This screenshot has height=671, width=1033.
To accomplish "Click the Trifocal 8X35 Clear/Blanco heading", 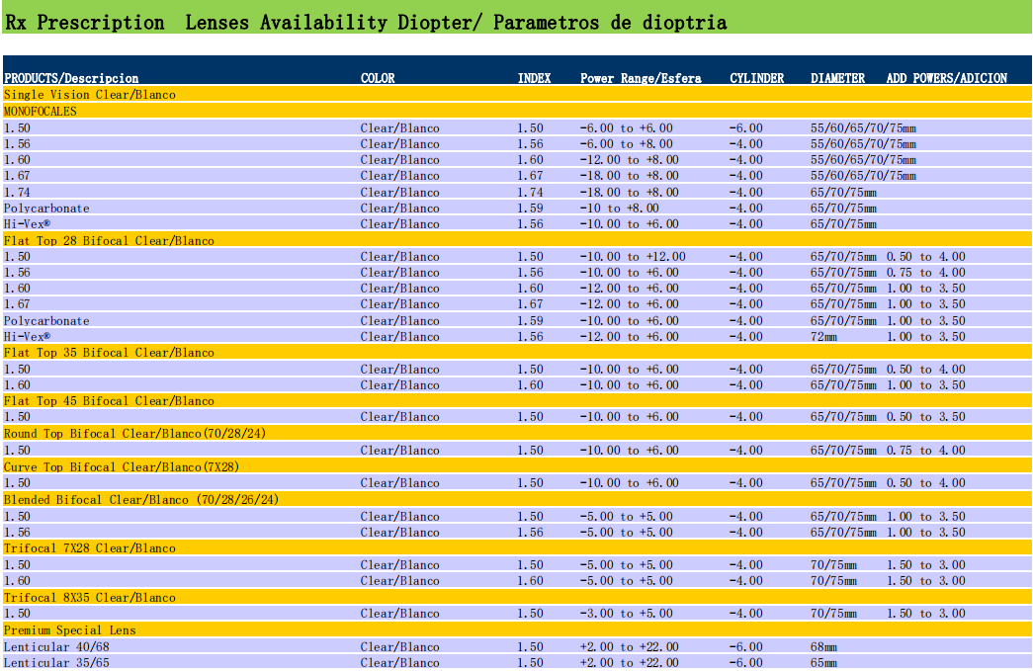I will coord(90,597).
